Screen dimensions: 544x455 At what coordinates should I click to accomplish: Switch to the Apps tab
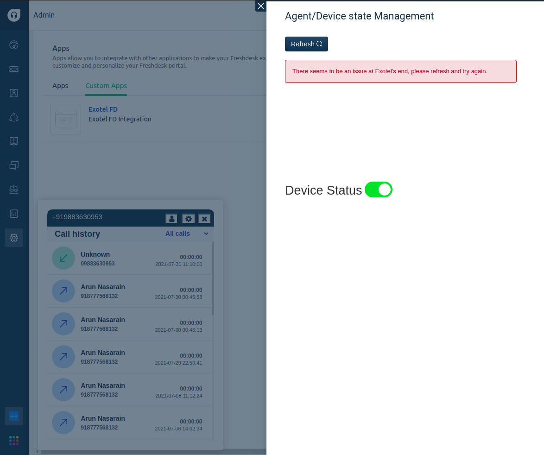click(60, 86)
